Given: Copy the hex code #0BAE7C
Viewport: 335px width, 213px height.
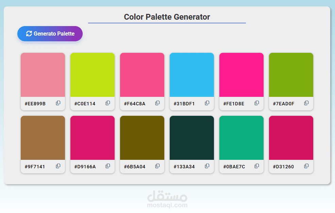Looking at the screenshot, I should (x=256, y=166).
